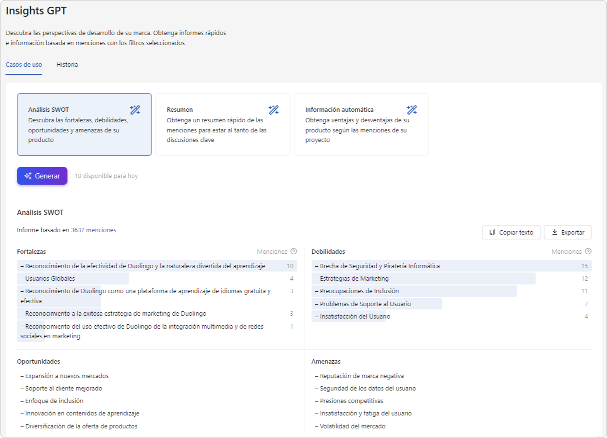Click the Insights GPT page title
Screen dimensions: 607x438
(x=36, y=11)
